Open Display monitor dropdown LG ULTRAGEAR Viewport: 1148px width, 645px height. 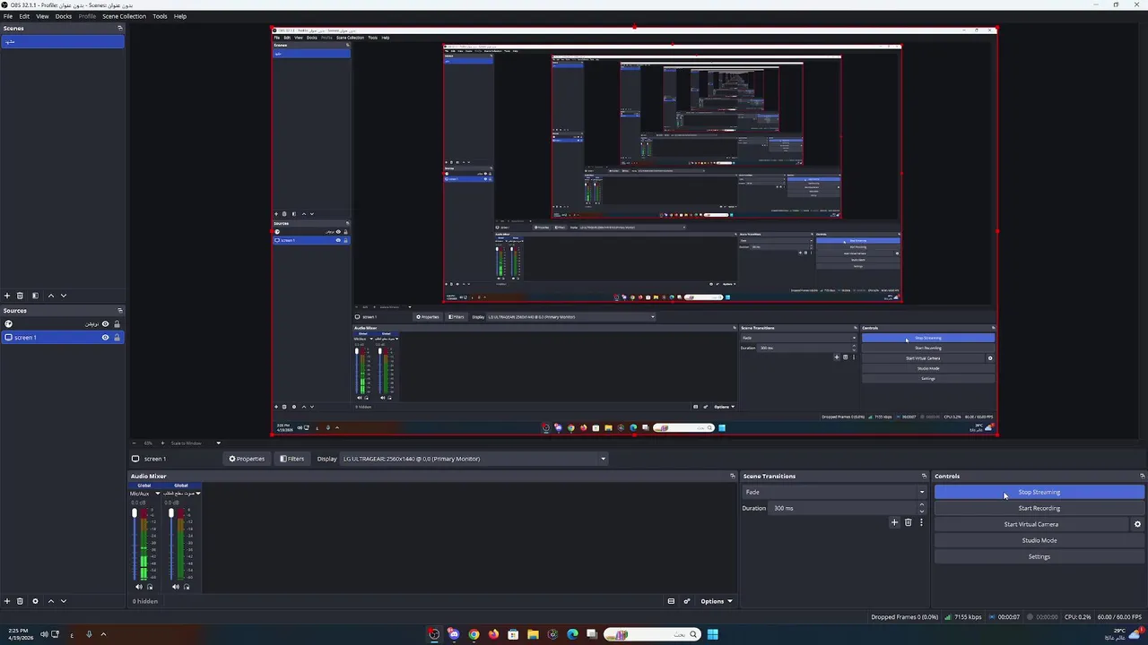[474, 459]
